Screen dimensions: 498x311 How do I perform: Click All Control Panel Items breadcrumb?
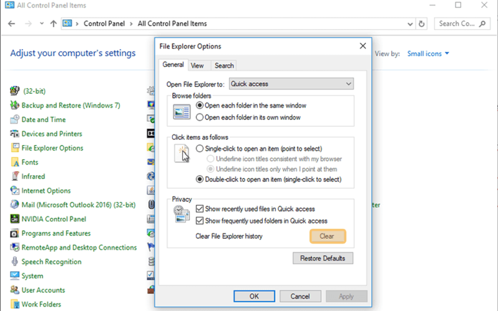click(x=172, y=24)
